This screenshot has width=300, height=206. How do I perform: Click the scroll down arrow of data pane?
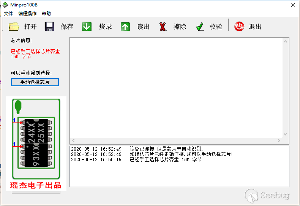(x=285, y=134)
